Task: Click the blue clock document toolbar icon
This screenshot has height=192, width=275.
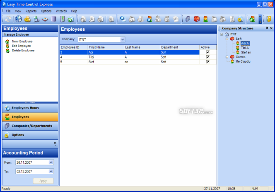Action: point(123,19)
